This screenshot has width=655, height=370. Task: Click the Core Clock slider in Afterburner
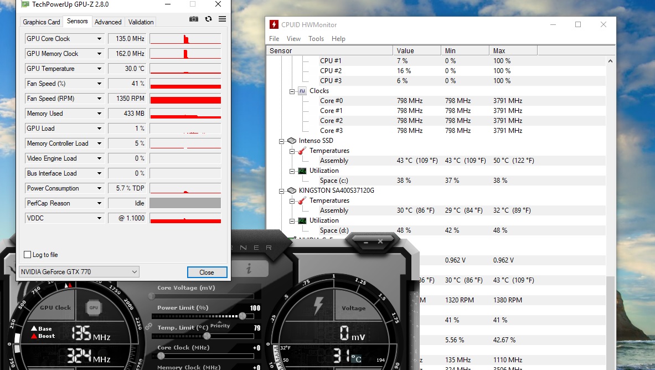[202, 356]
